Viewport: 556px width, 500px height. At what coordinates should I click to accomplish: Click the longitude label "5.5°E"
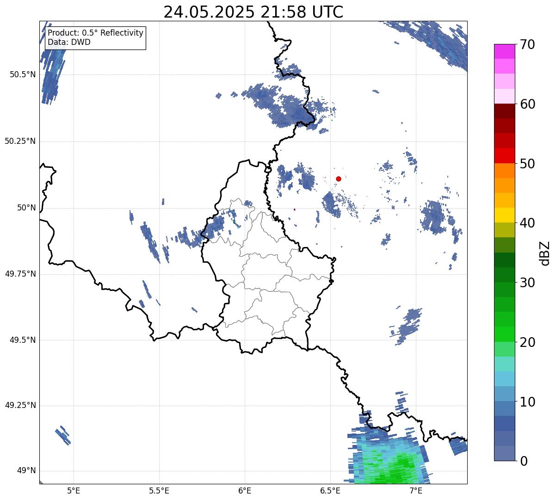coord(159,490)
